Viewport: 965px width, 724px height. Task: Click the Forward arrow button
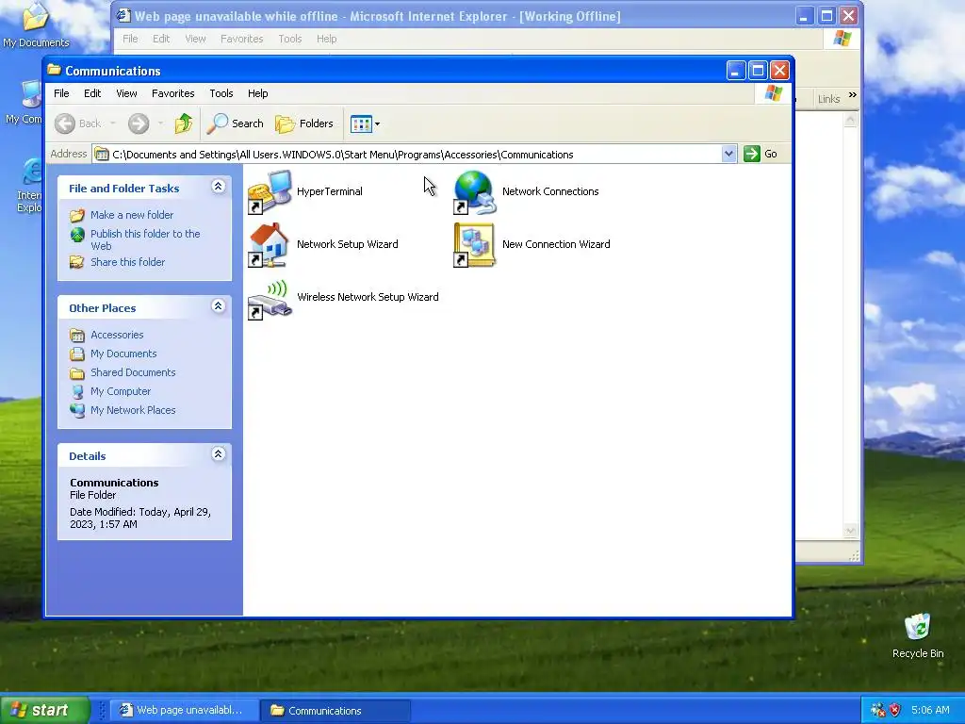139,123
